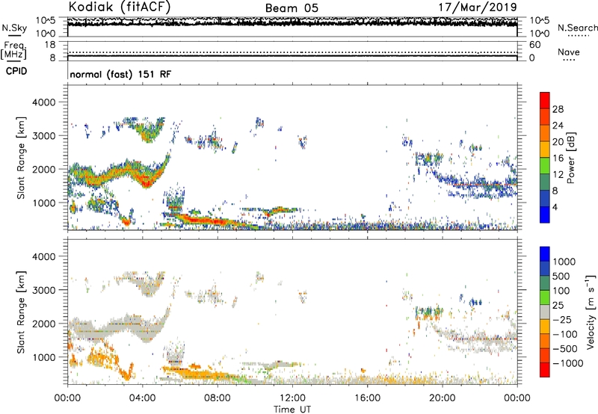Screen dimensions: 598x414
Task: Click the 'Nave' legend label
Action: pos(569,52)
